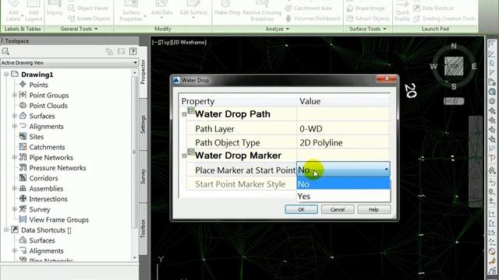Cancel the Water Drop dialog

coord(338,209)
